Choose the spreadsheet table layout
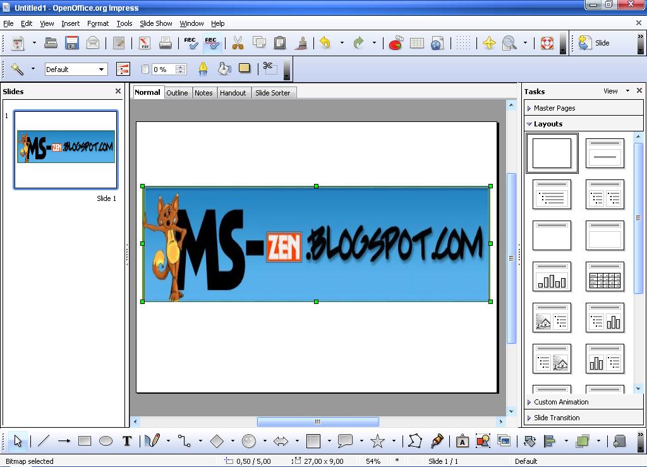 click(x=605, y=277)
